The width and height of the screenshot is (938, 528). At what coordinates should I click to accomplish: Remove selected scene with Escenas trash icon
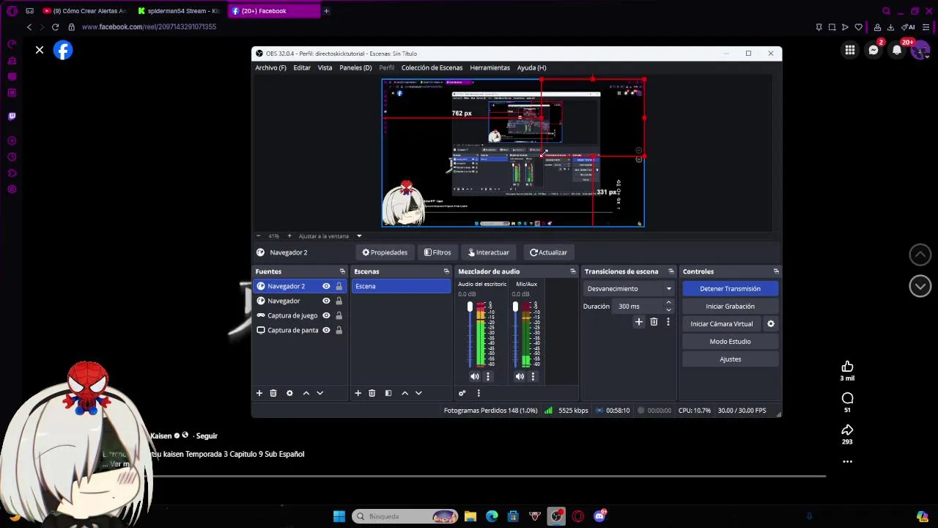[372, 393]
